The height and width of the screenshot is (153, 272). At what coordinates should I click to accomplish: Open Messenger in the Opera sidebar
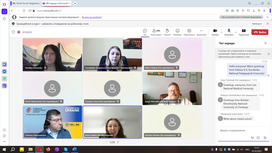(x=4, y=72)
